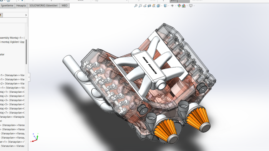This screenshot has width=269, height=151.
Task: Expand the View Orientation dropdown arrow
Action: pyautogui.click(x=162, y=6)
